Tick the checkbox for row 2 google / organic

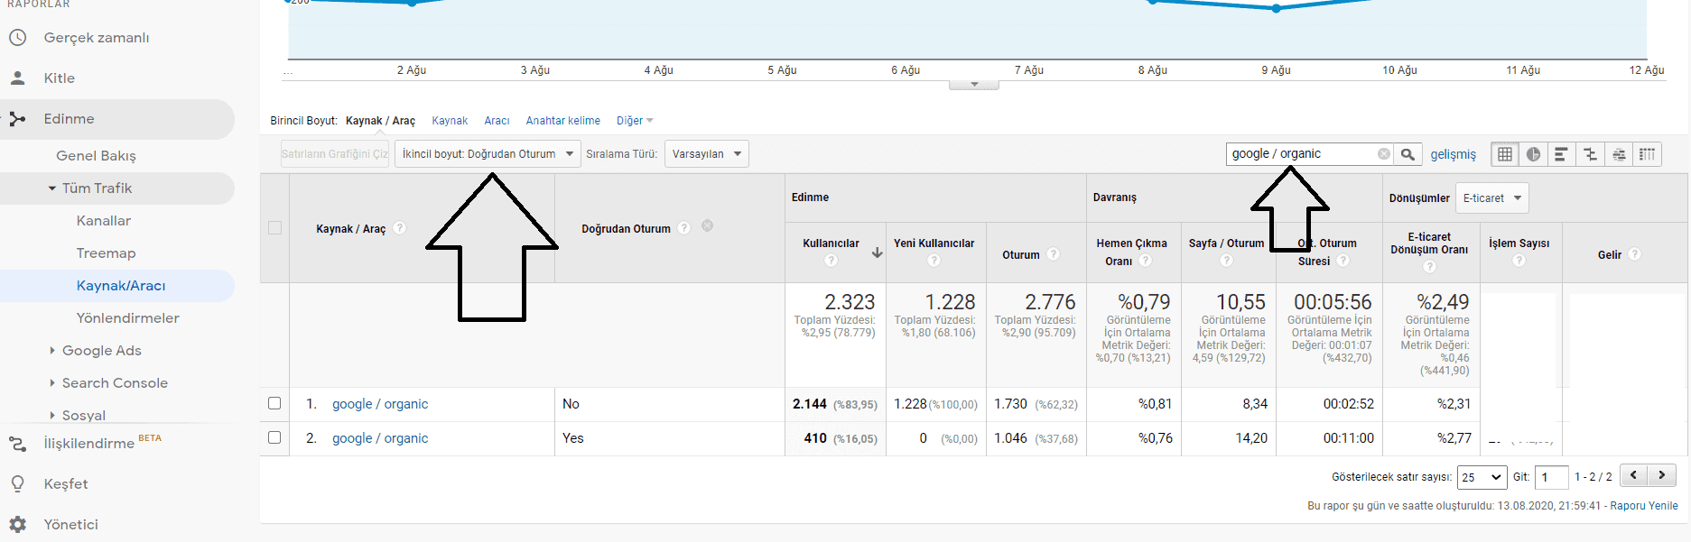point(274,438)
